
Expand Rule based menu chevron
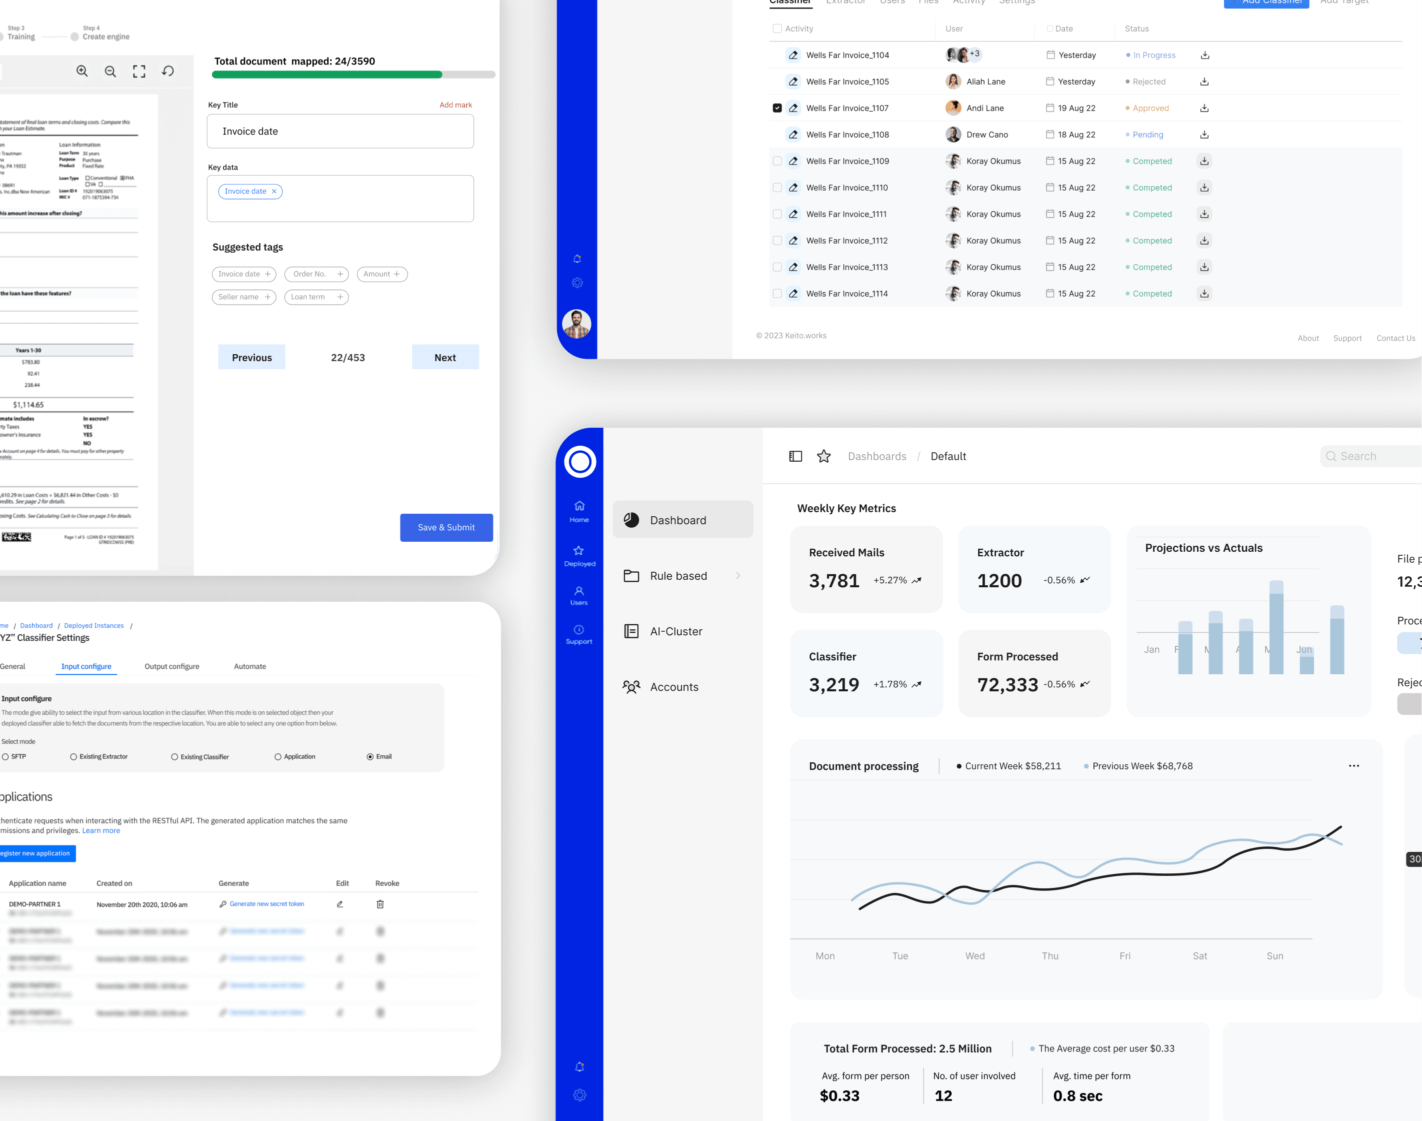coord(738,576)
